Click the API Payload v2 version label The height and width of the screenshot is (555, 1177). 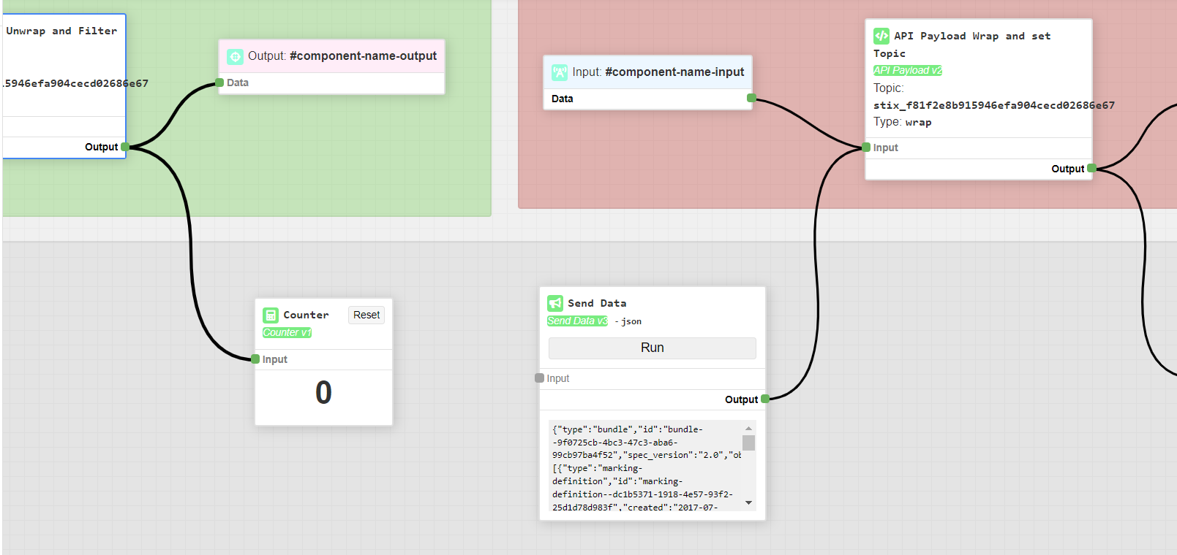[908, 70]
